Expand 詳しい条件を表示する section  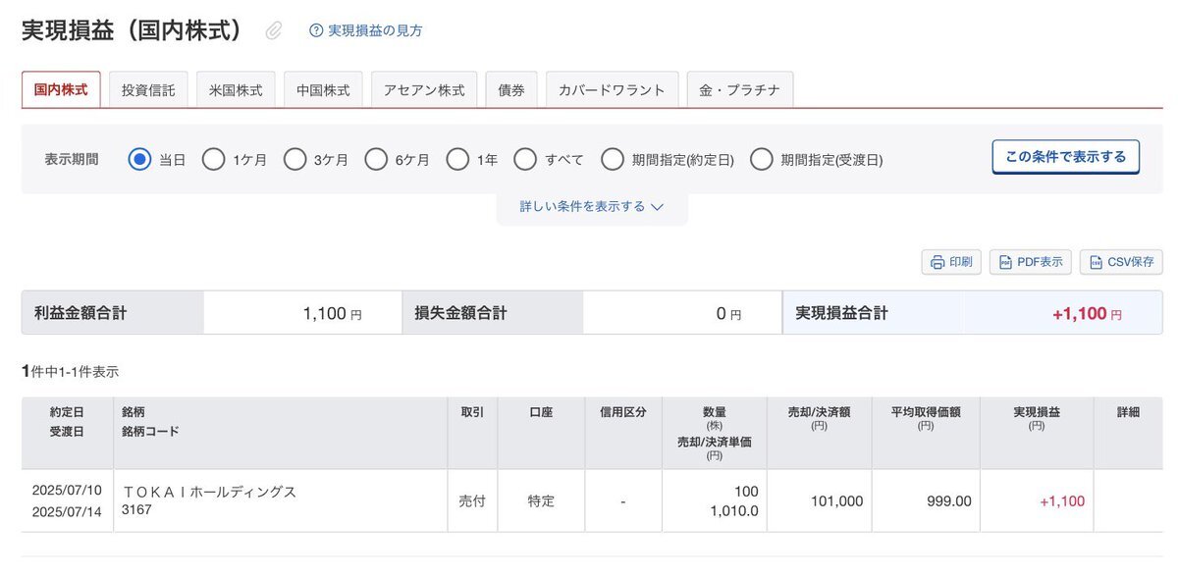(592, 206)
